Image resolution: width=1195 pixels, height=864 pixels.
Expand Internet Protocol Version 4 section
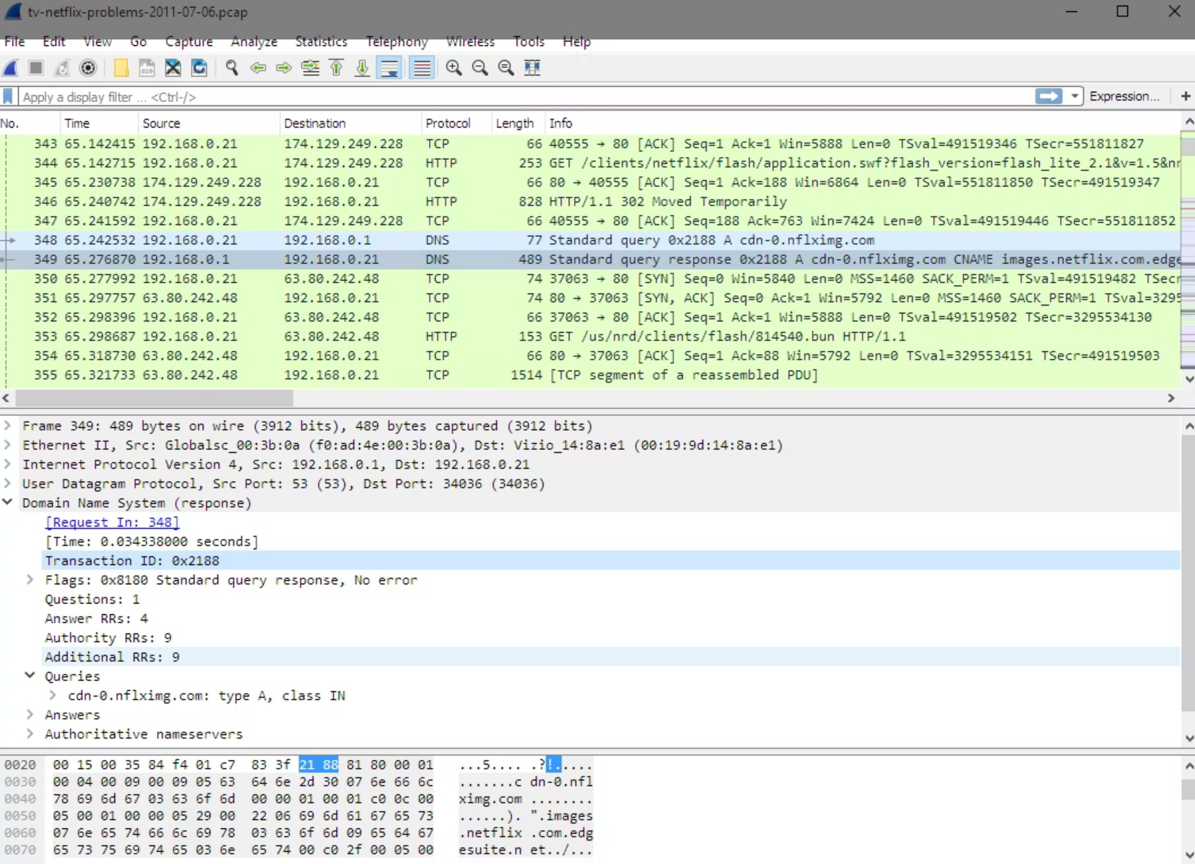coord(7,464)
